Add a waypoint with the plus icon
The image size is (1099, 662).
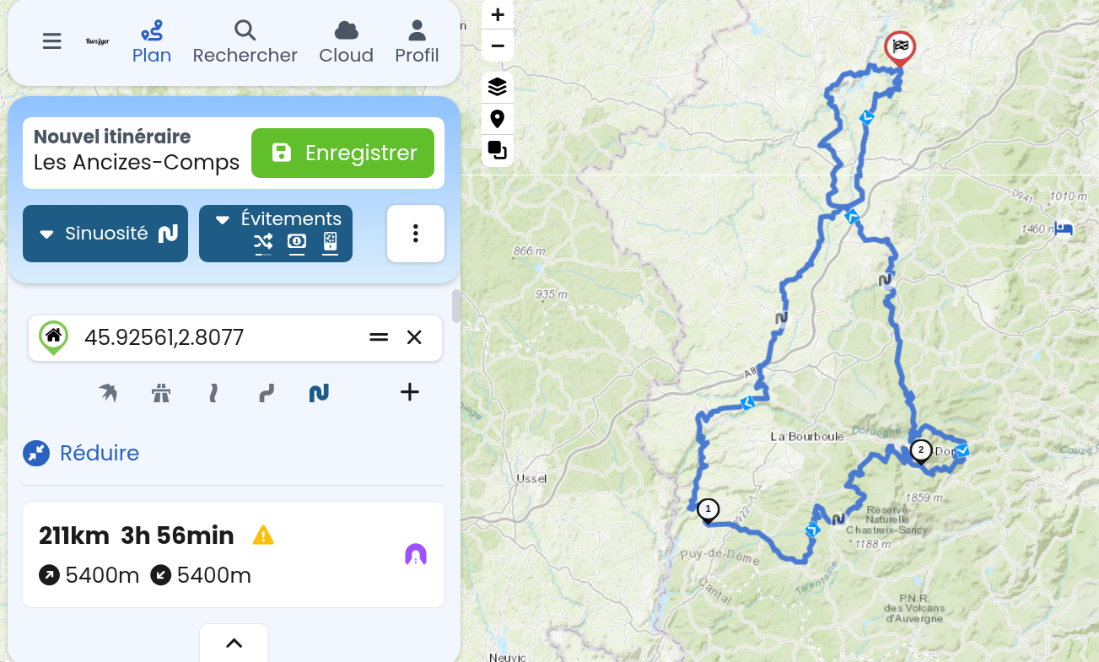tap(410, 392)
